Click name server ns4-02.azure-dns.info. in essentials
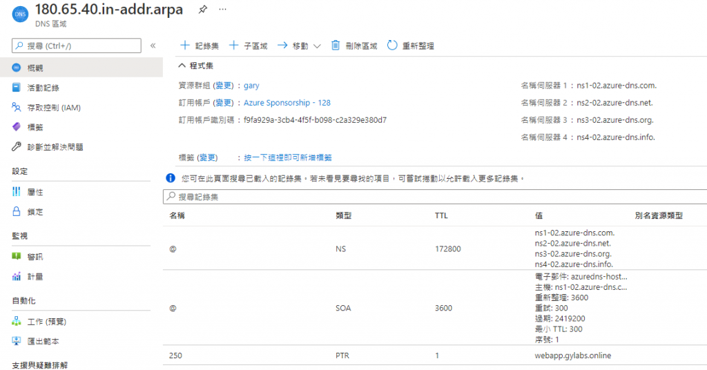The width and height of the screenshot is (707, 370). [x=615, y=137]
